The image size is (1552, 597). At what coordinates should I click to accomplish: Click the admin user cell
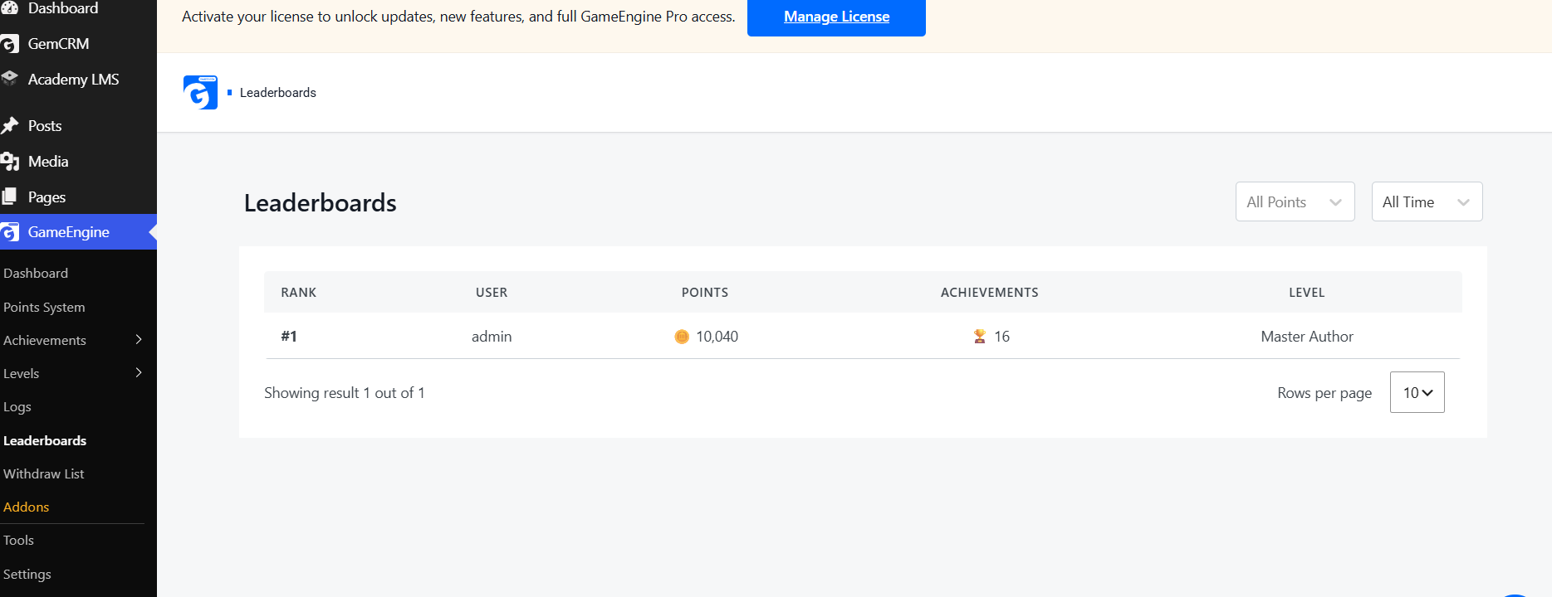492,337
